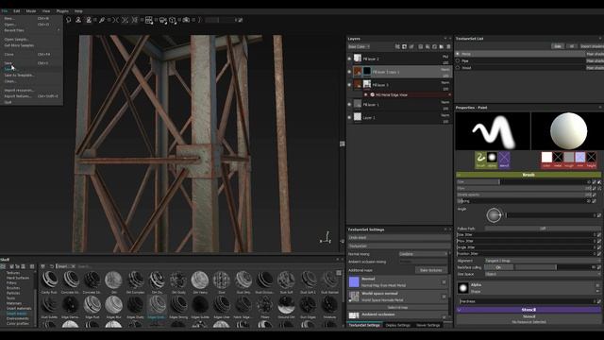
Task: Switch to Viewer Settings tab
Action: pos(428,325)
